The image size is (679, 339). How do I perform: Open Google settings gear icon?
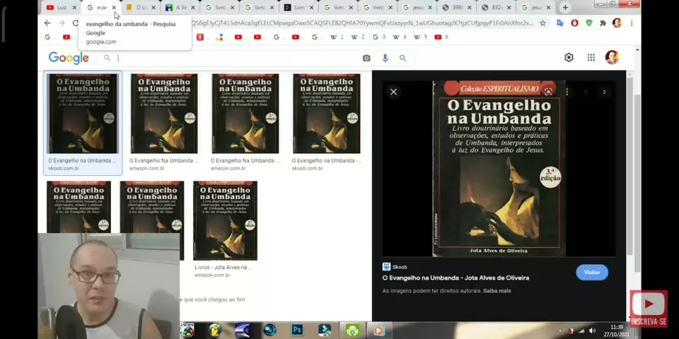[569, 57]
